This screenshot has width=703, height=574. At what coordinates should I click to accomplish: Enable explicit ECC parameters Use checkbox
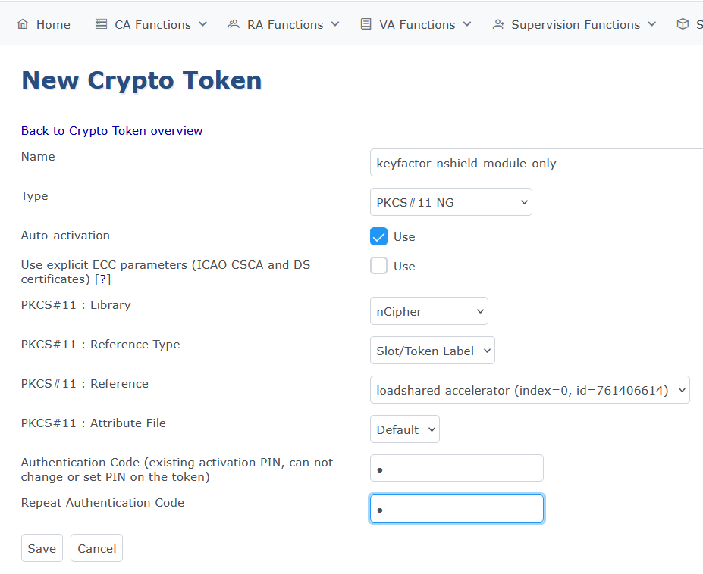[378, 265]
